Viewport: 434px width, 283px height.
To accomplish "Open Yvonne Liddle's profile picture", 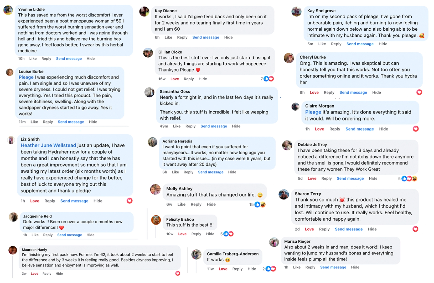I will point(8,10).
